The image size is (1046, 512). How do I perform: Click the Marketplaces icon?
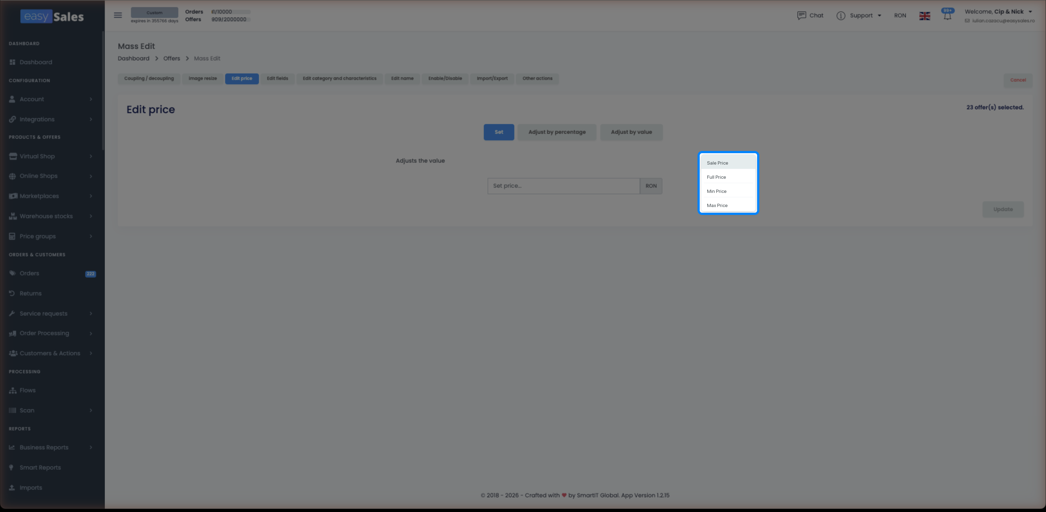(13, 196)
